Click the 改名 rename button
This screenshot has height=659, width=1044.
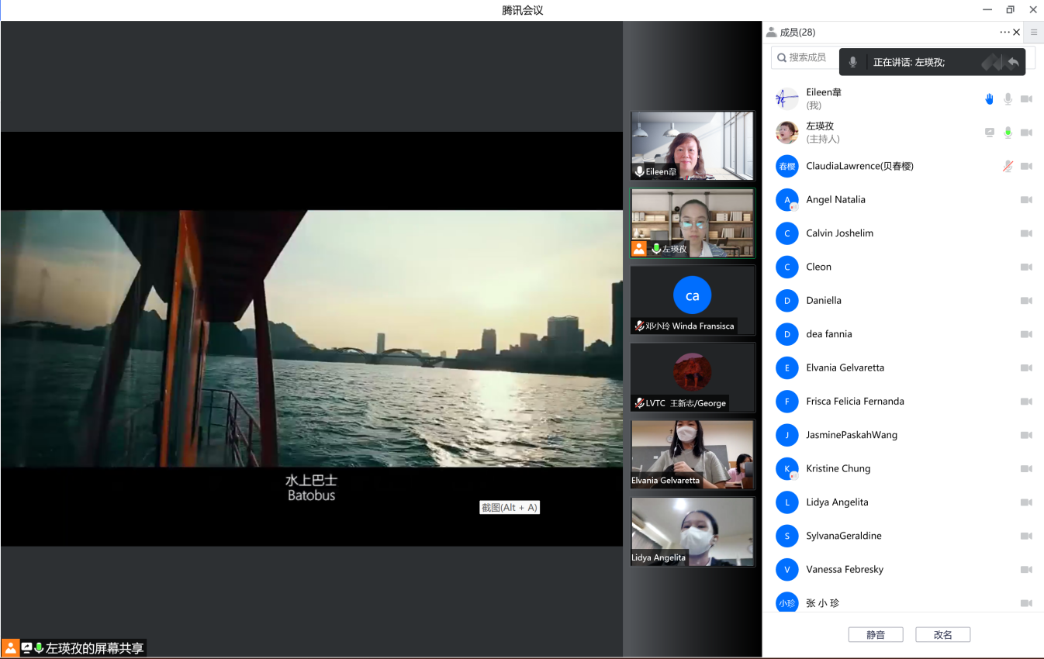(942, 634)
